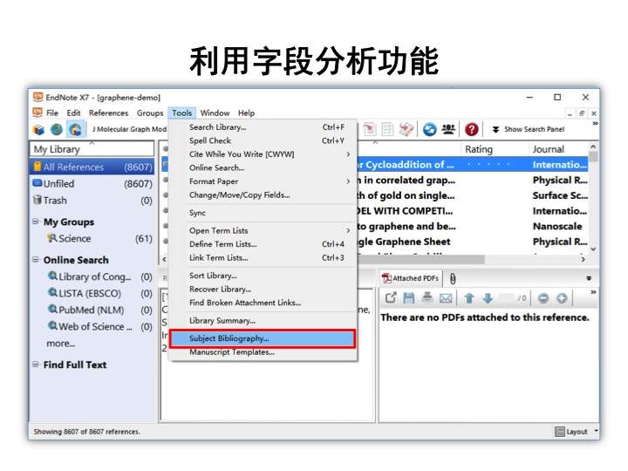Click the Previous Page up arrow icon

[469, 298]
